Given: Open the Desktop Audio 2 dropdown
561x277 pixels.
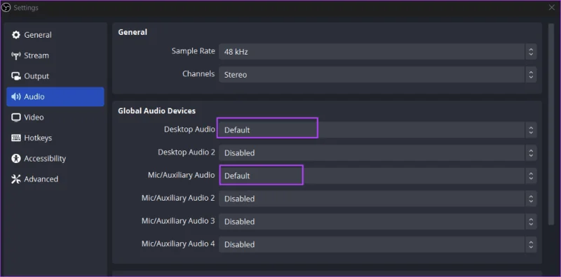Looking at the screenshot, I should tap(377, 152).
